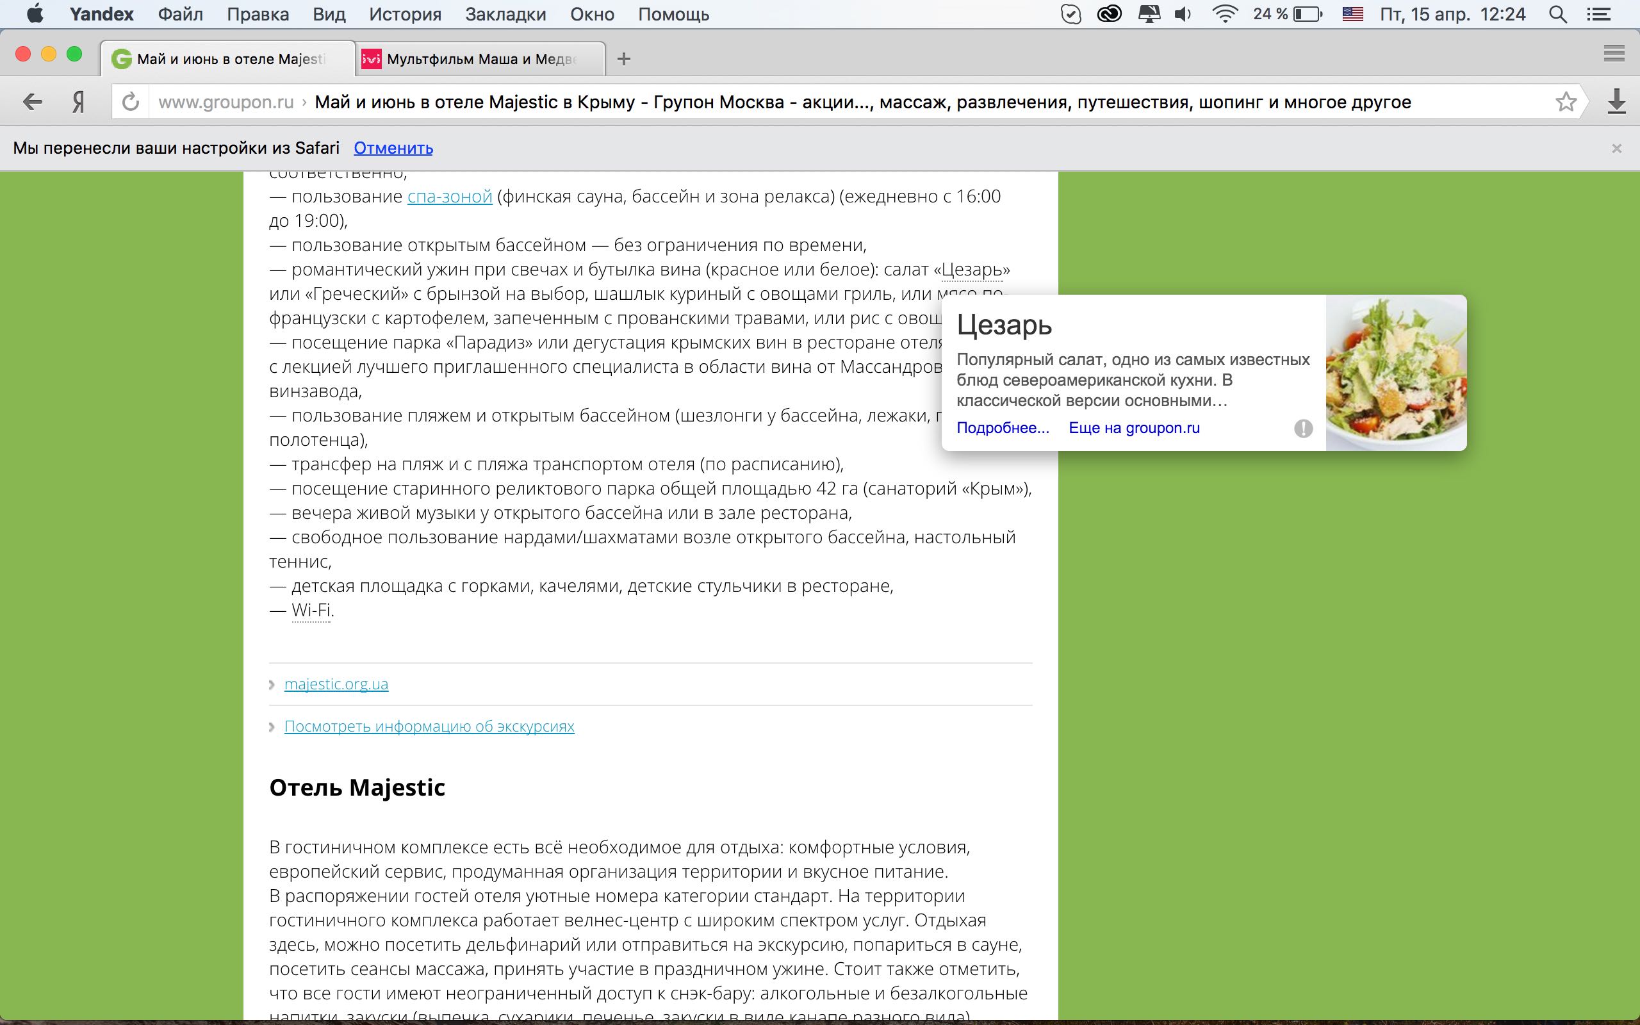The height and width of the screenshot is (1025, 1640).
Task: Open the Yandex application menu
Action: 102,14
